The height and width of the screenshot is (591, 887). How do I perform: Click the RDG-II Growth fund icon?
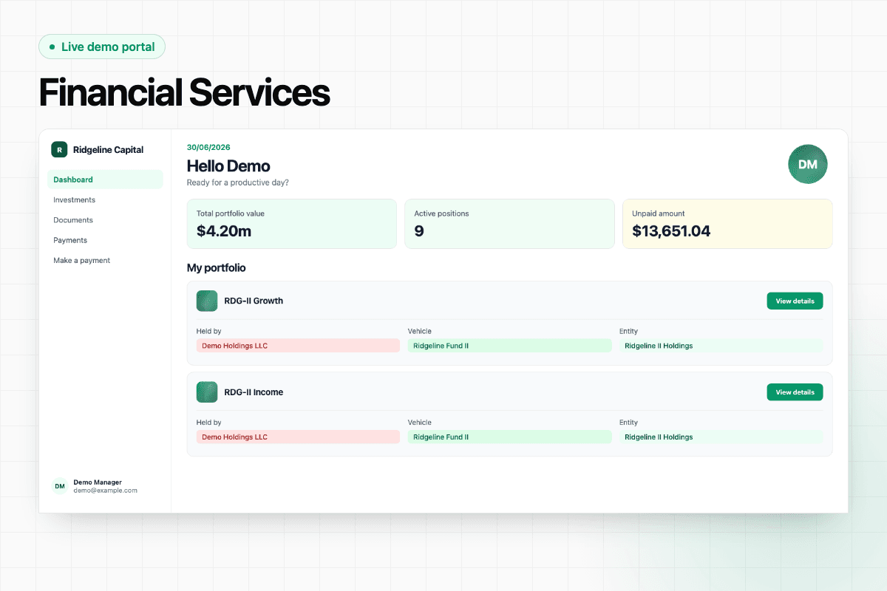[x=207, y=301]
